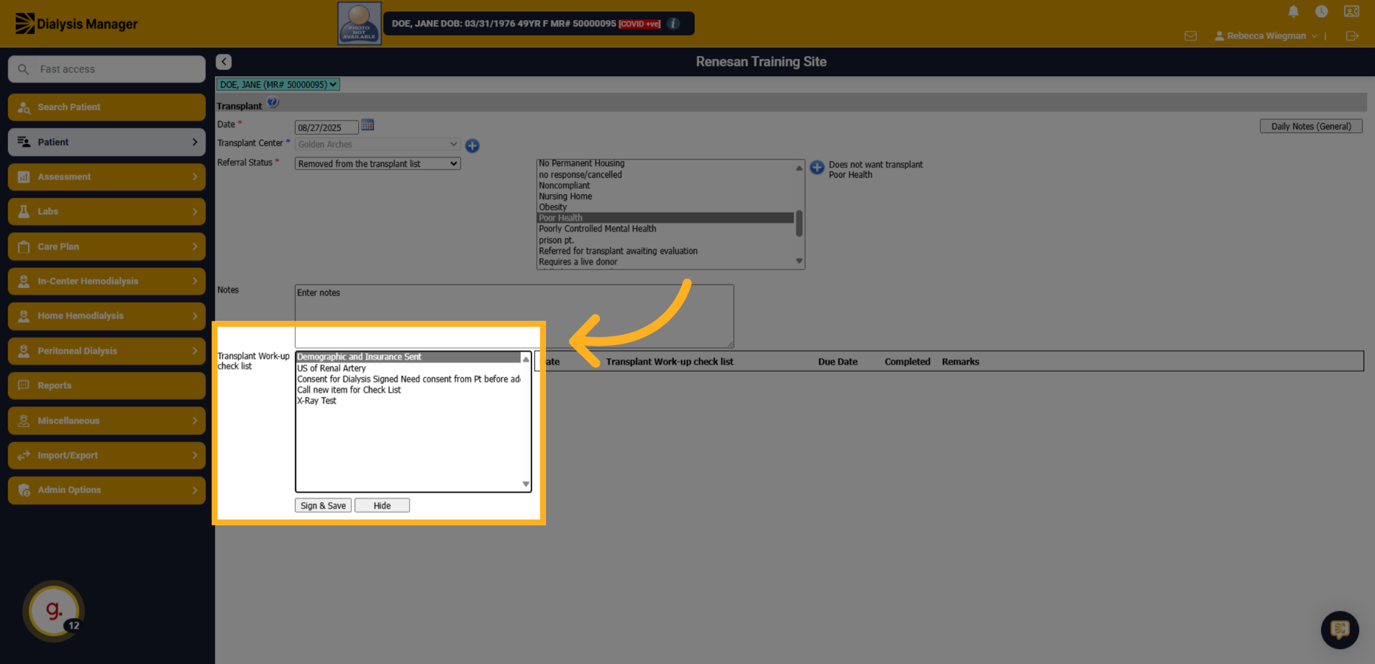
Task: Click the Fast access search field
Action: (107, 69)
